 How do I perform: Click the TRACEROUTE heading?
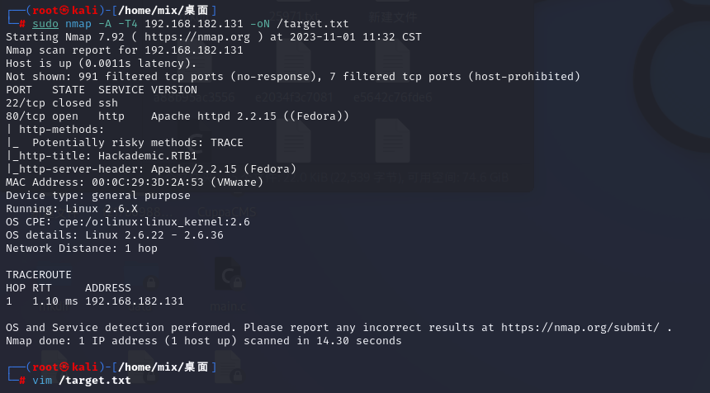click(x=39, y=274)
